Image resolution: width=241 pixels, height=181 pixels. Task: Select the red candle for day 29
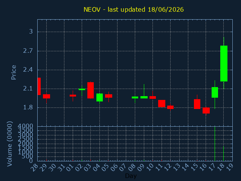click(x=46, y=96)
